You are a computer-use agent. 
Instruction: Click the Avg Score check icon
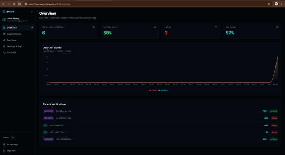[x=277, y=27]
